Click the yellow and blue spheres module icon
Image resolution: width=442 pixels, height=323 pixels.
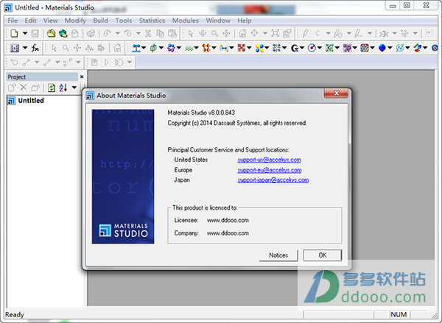click(x=259, y=48)
